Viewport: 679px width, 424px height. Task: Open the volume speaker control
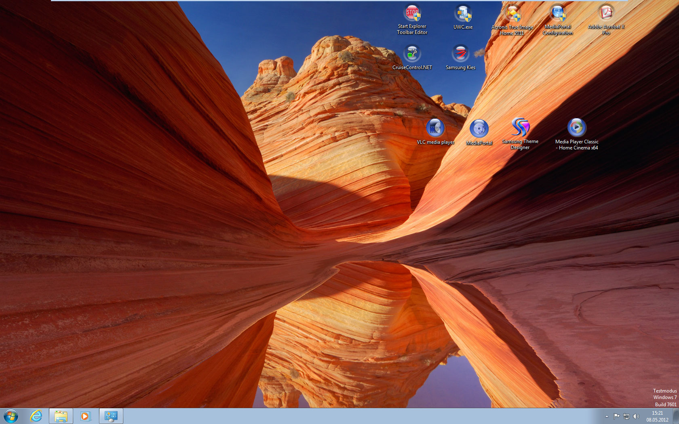point(636,416)
